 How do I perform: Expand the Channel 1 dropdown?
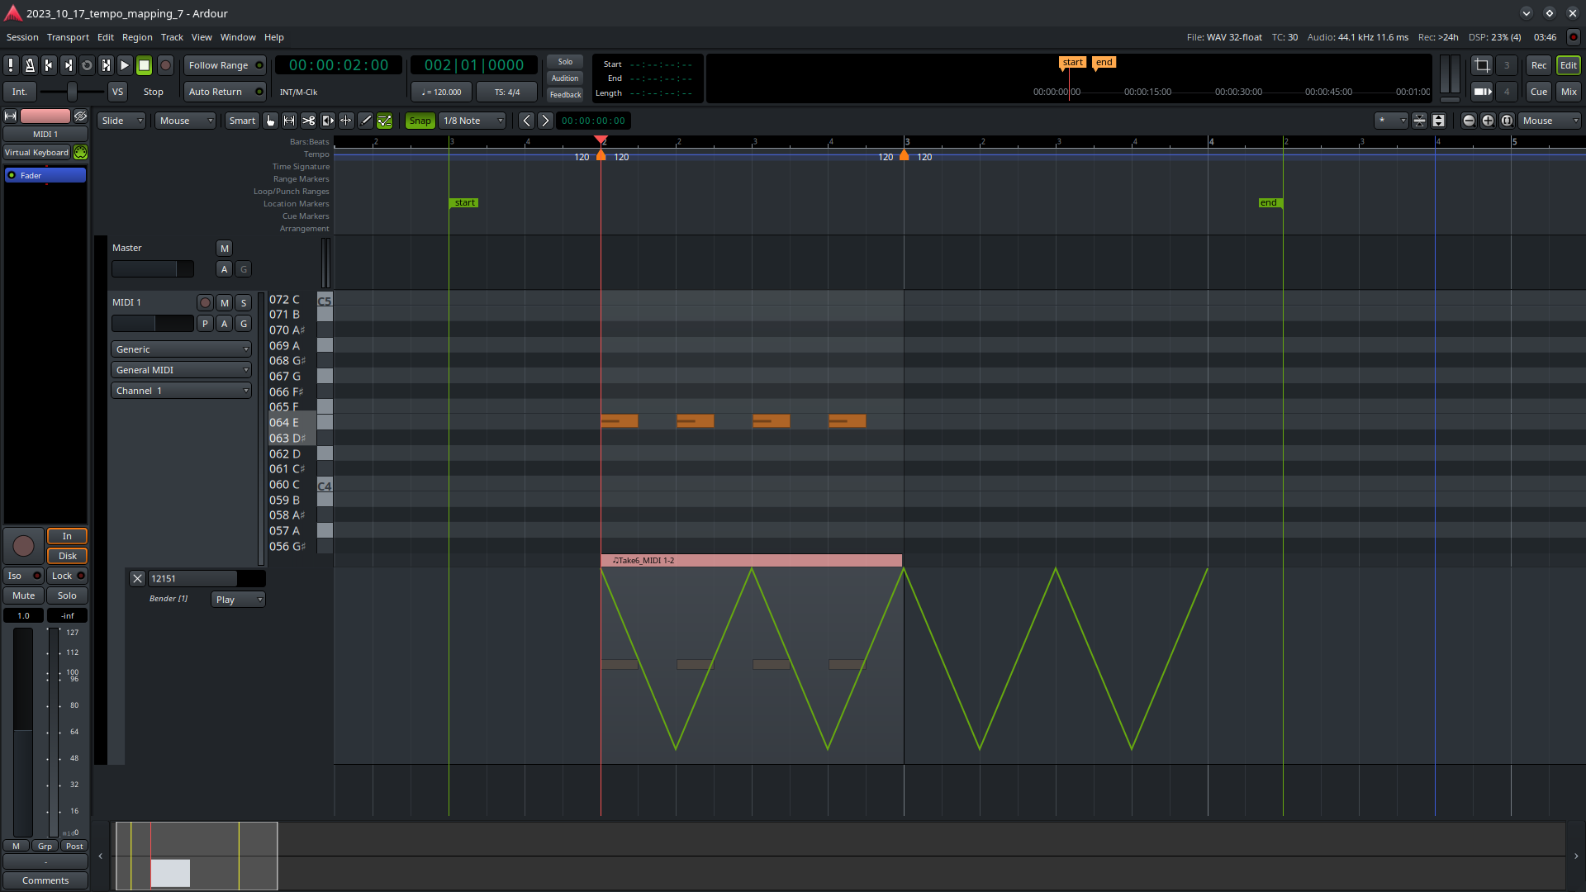181,391
